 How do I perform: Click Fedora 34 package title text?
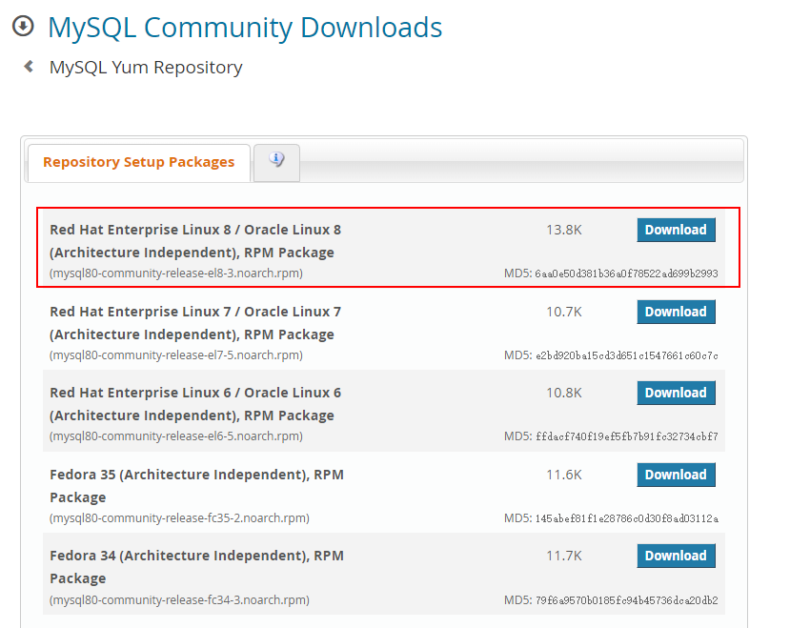[197, 567]
